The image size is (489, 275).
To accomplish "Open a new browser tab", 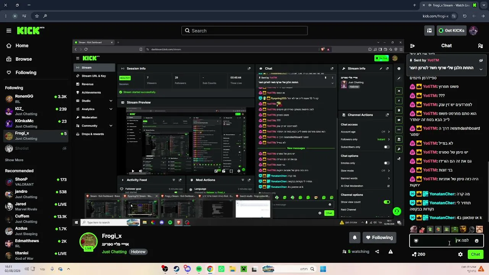I will point(415,5).
